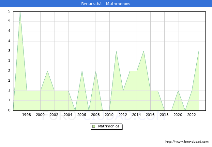212x147 pixels.
Task: Click the 2001 peak data point
Action: 47,71
